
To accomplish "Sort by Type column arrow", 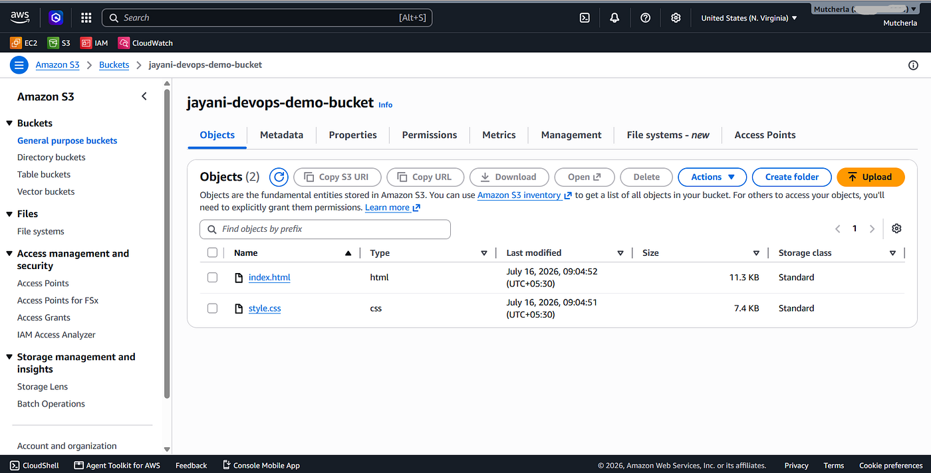I will point(484,253).
